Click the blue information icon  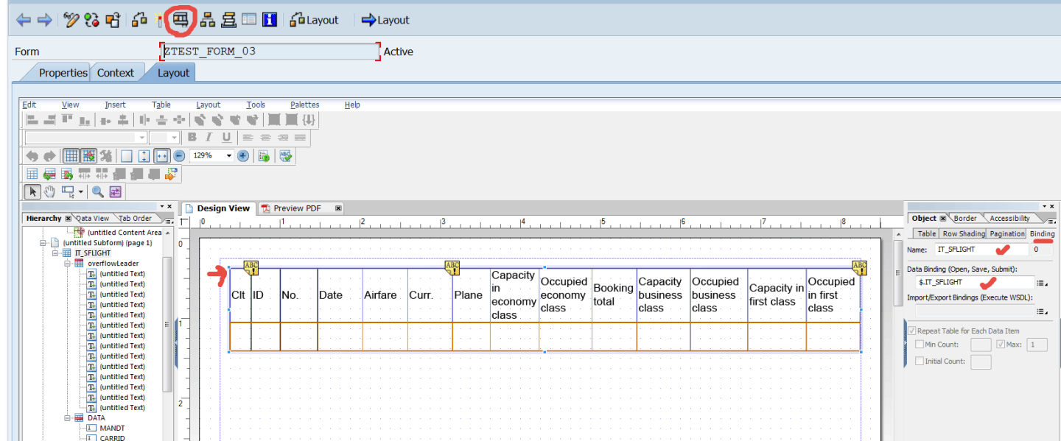coord(269,20)
